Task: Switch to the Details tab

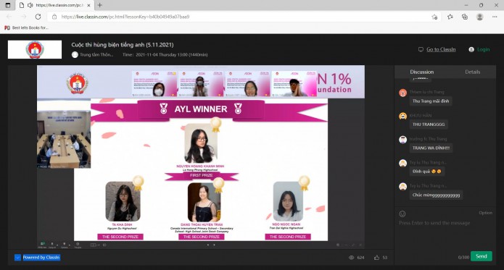Action: (x=473, y=72)
